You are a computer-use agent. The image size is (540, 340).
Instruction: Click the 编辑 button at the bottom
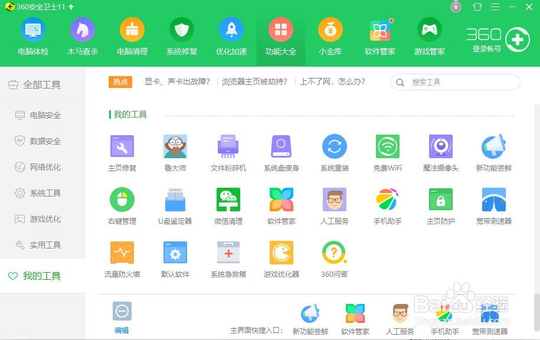click(122, 318)
